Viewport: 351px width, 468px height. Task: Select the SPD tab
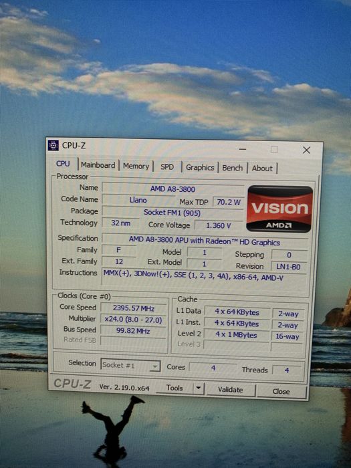coord(167,167)
